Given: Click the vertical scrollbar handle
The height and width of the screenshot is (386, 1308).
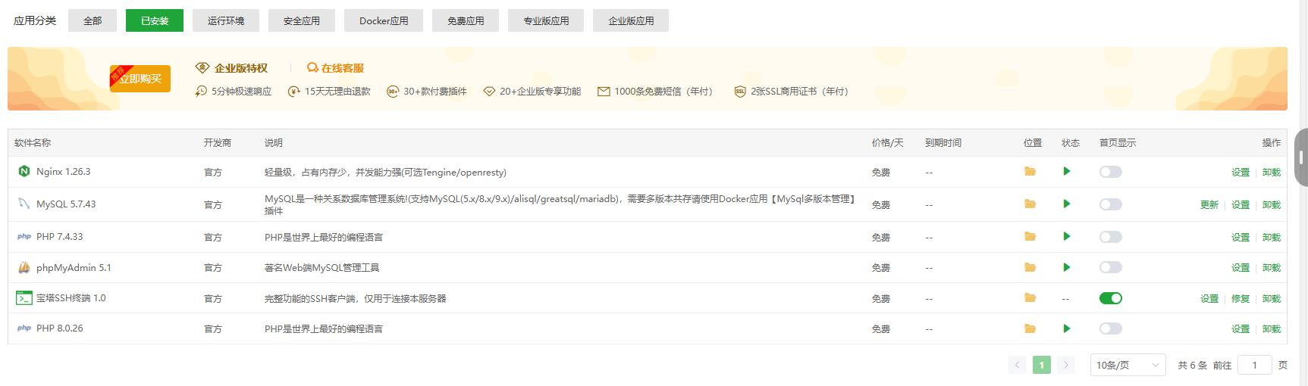Looking at the screenshot, I should [x=1301, y=157].
